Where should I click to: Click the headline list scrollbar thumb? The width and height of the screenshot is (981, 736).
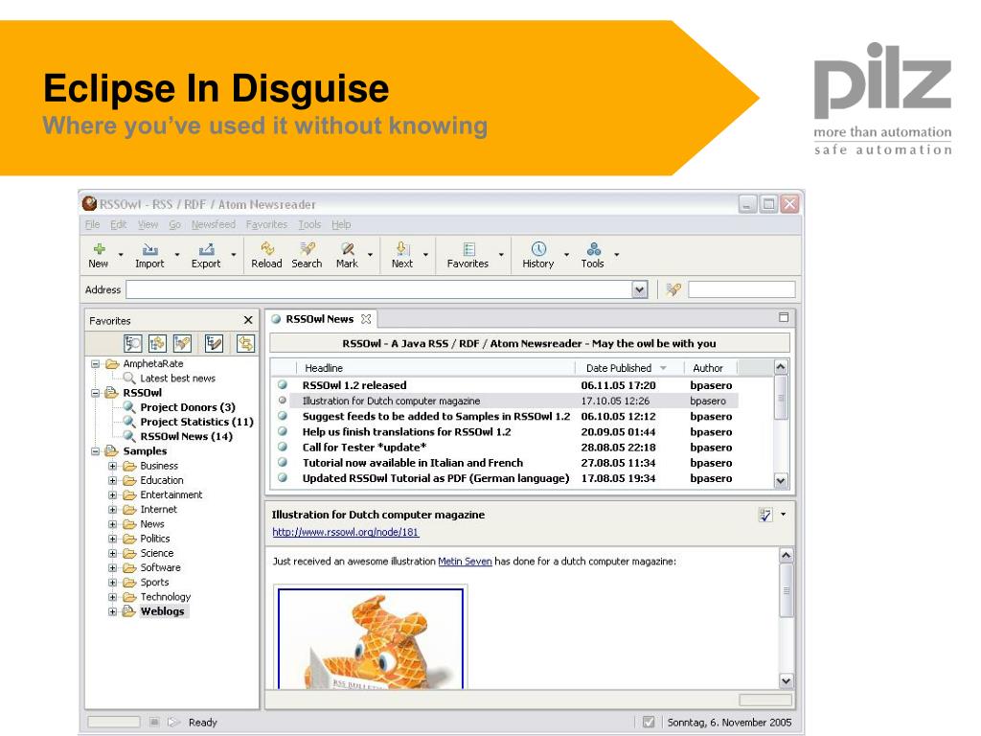click(x=781, y=398)
